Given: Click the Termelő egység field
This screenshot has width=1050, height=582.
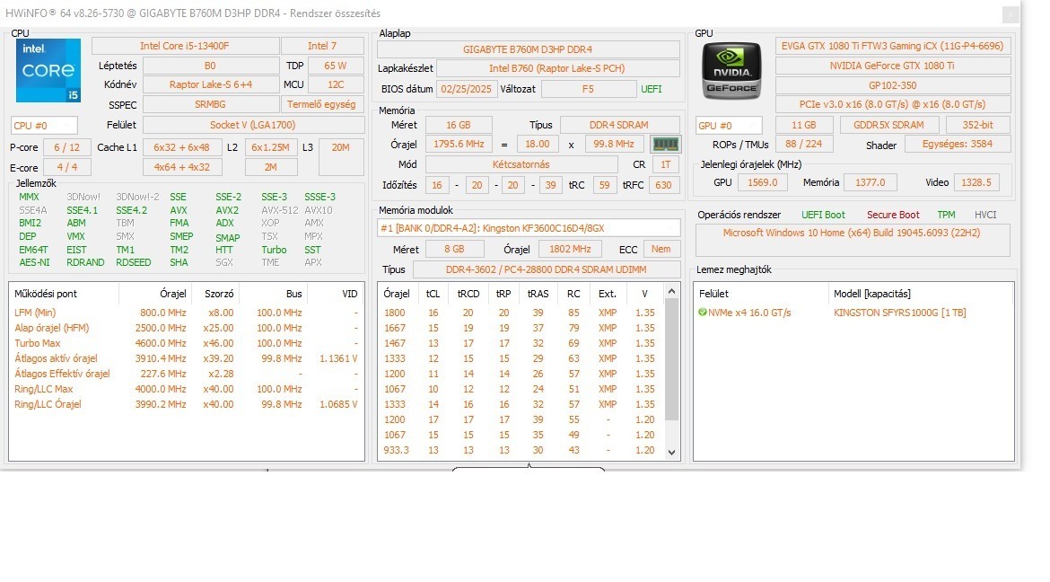Looking at the screenshot, I should [x=322, y=104].
